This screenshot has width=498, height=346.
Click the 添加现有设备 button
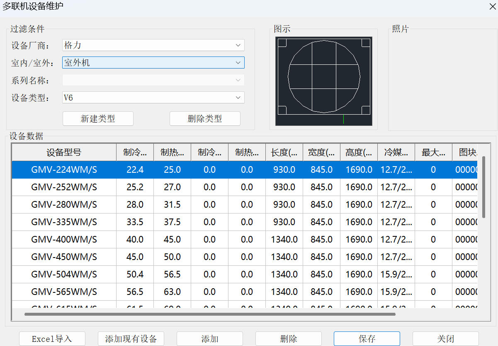(131, 339)
